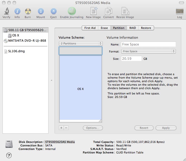Image resolution: width=186 pixels, height=161 pixels.
Task: Open the Format Free Space dropdown
Action: tap(148, 51)
